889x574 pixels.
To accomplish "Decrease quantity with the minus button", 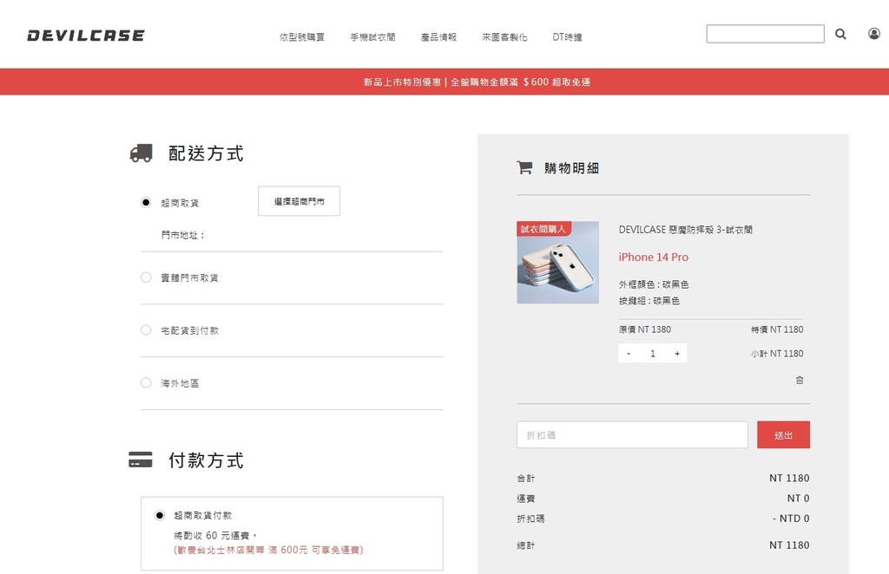I will [x=629, y=353].
